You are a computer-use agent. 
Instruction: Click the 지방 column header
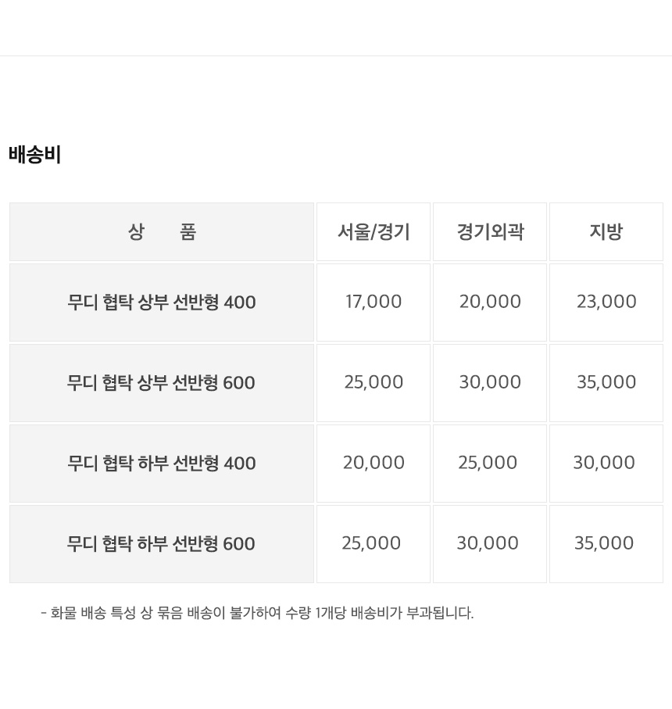tap(606, 232)
